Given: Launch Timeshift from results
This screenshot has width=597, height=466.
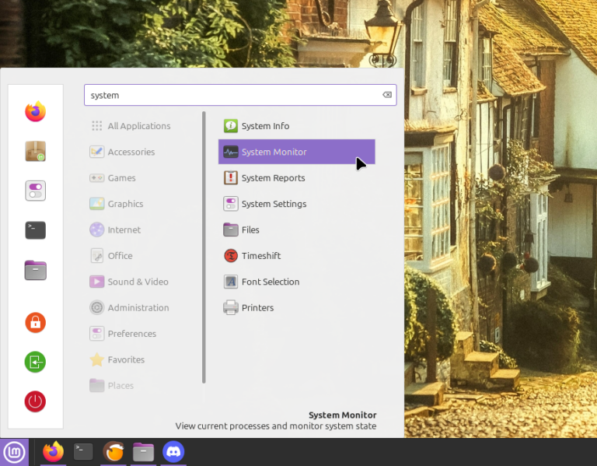Looking at the screenshot, I should point(297,256).
